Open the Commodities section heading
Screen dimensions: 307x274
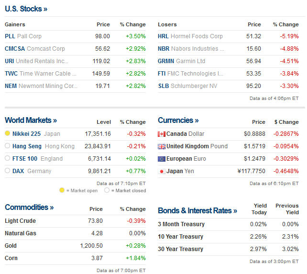point(29,208)
